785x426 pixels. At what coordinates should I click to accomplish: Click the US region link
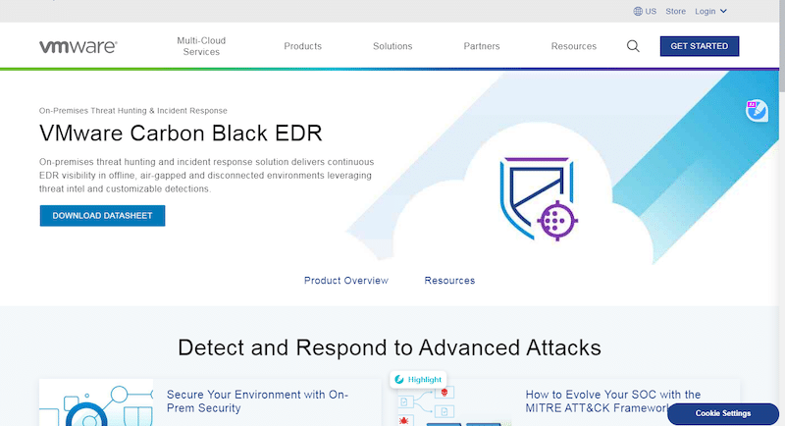click(x=651, y=11)
